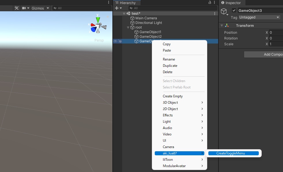Click the green Y axis cone on gizmo
Image resolution: width=283 pixels, height=172 pixels.
(98, 20)
